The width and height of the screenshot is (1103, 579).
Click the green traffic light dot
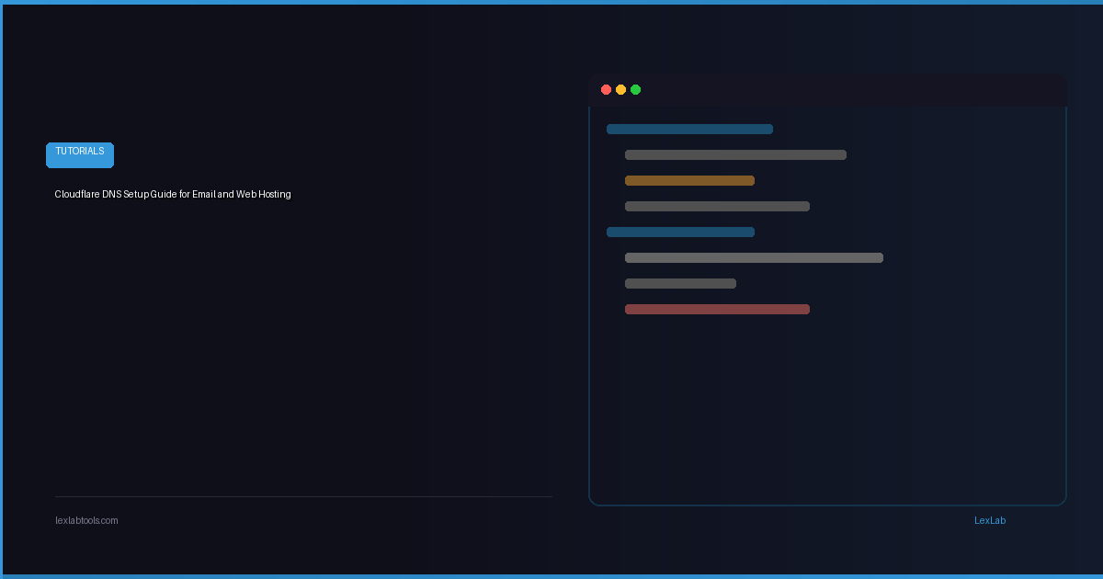click(x=636, y=89)
